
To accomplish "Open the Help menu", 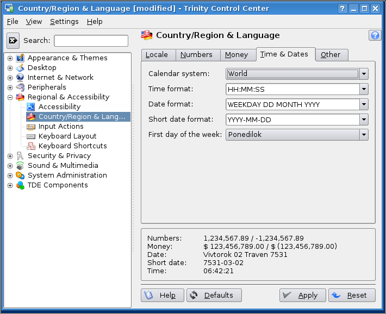I will coord(95,22).
